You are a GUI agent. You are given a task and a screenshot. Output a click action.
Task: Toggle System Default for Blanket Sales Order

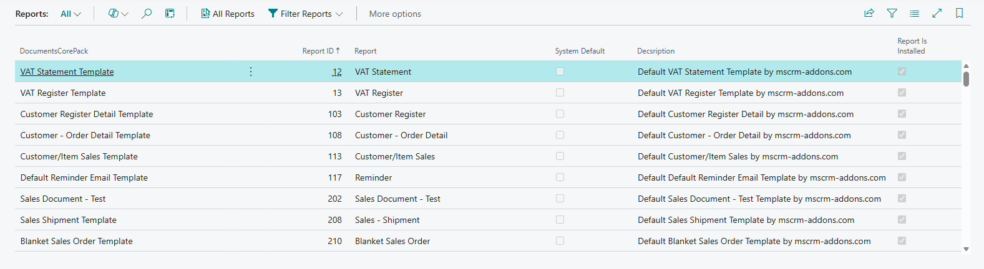pos(560,241)
